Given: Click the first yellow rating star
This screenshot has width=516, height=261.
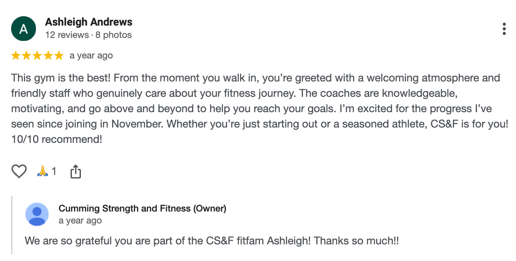Looking at the screenshot, I should (16, 55).
